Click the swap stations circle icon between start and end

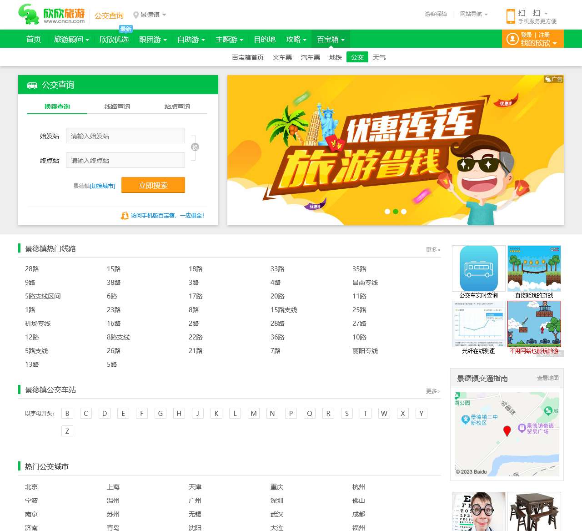click(195, 147)
